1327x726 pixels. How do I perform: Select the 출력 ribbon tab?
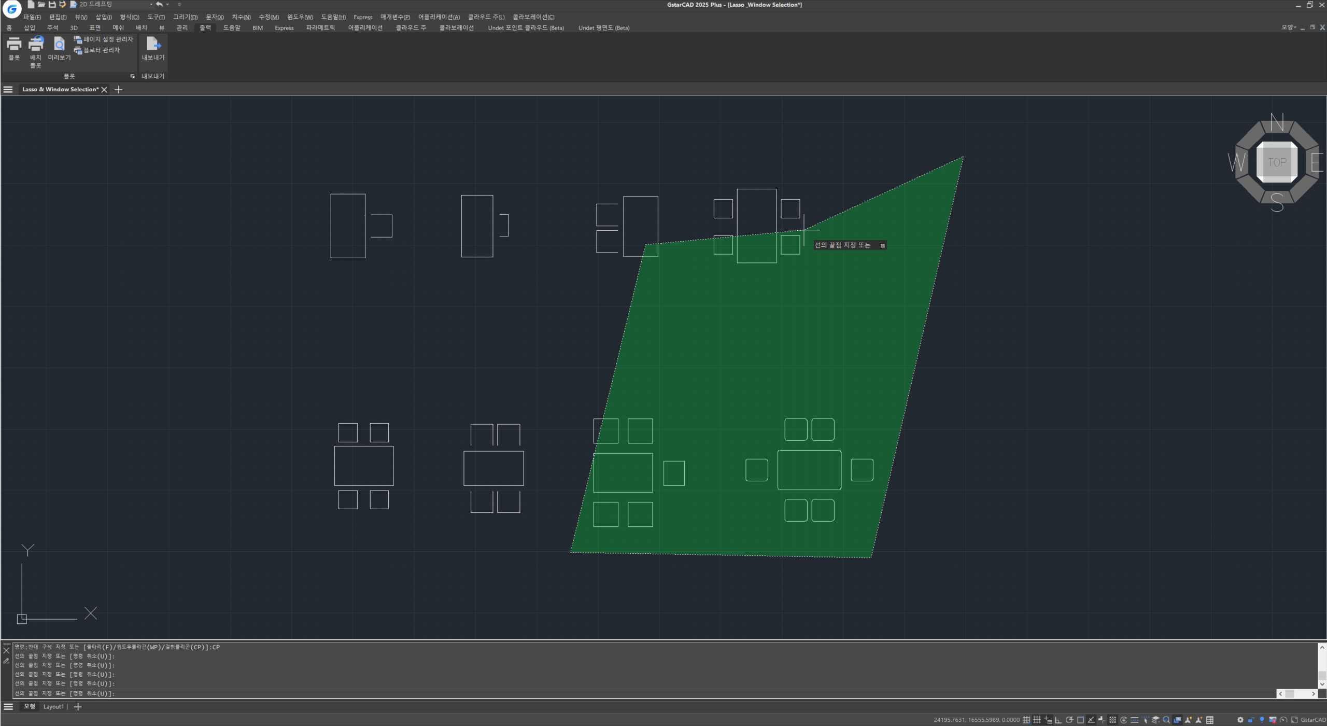205,28
